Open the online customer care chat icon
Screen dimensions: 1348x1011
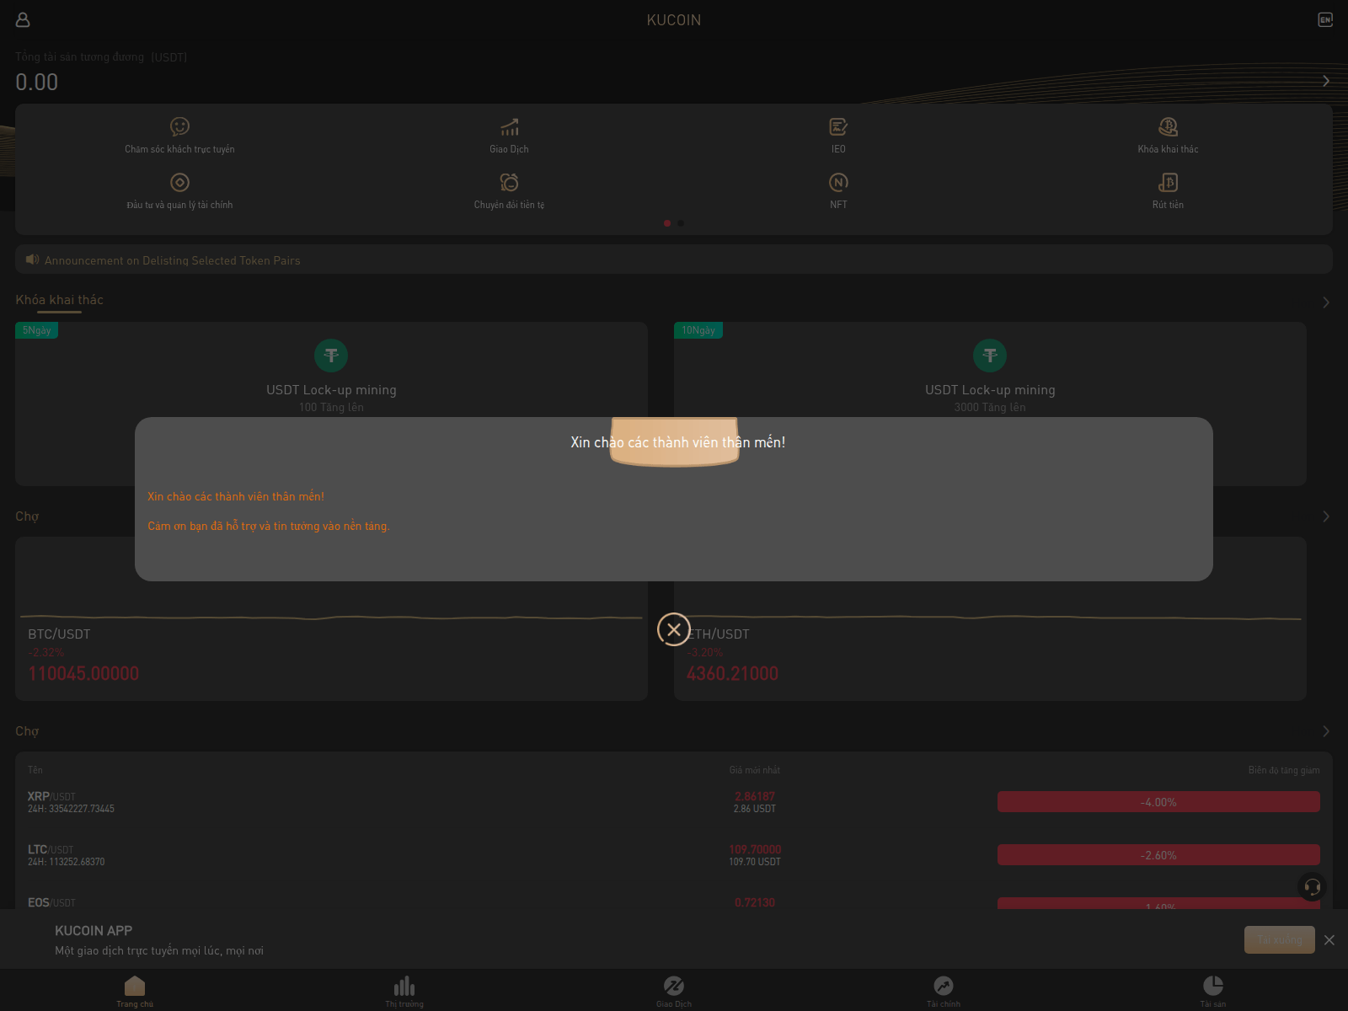coord(179,126)
